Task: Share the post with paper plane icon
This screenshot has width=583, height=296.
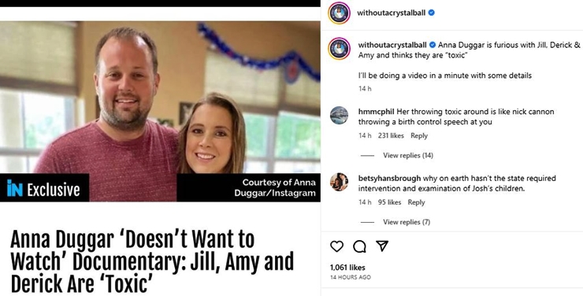Action: click(382, 246)
